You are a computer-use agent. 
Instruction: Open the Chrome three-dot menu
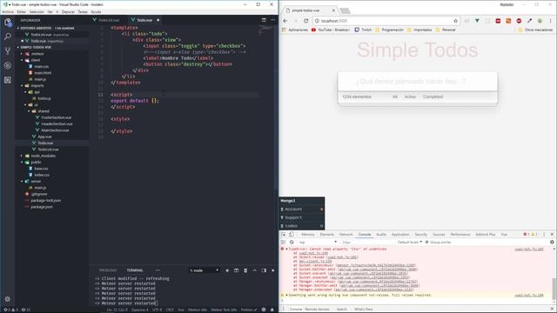tap(551, 21)
